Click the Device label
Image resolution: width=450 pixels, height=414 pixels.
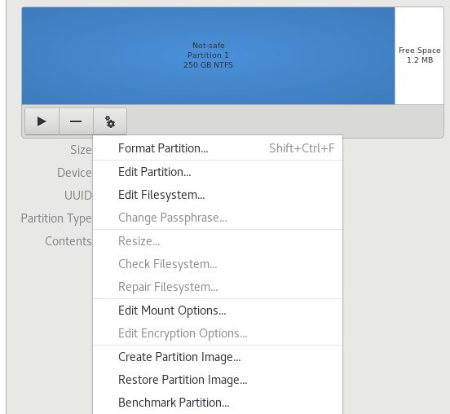tap(74, 173)
